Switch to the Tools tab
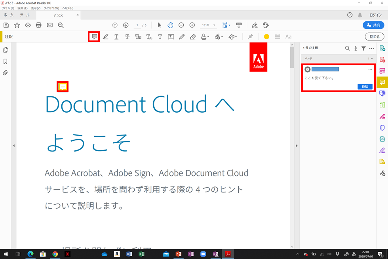The image size is (388, 259). (x=25, y=15)
